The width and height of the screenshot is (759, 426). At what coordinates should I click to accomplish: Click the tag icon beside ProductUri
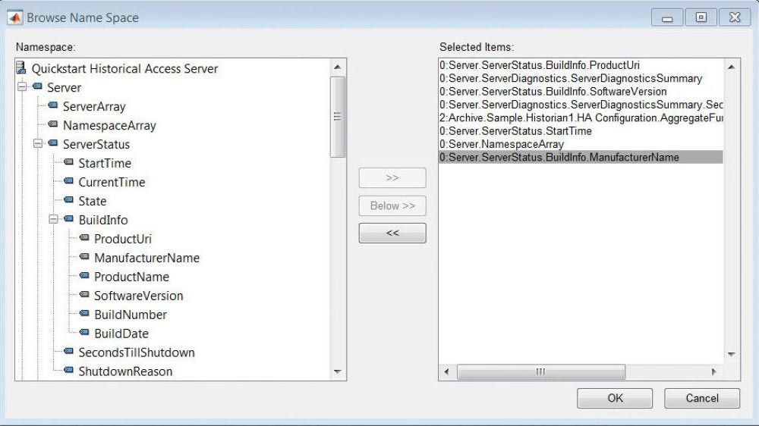point(84,239)
